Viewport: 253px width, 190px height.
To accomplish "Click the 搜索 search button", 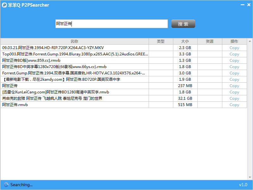I will tap(183, 24).
